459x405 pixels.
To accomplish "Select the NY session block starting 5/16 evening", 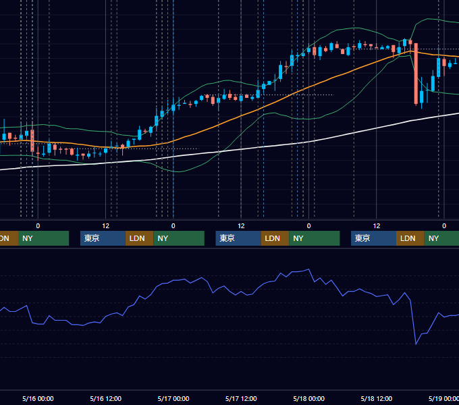I will (x=179, y=238).
